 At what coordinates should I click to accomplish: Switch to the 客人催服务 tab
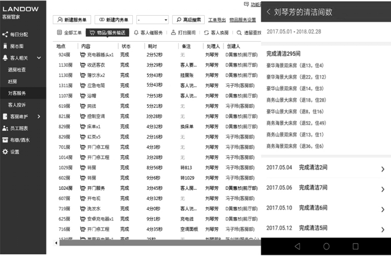[148, 33]
